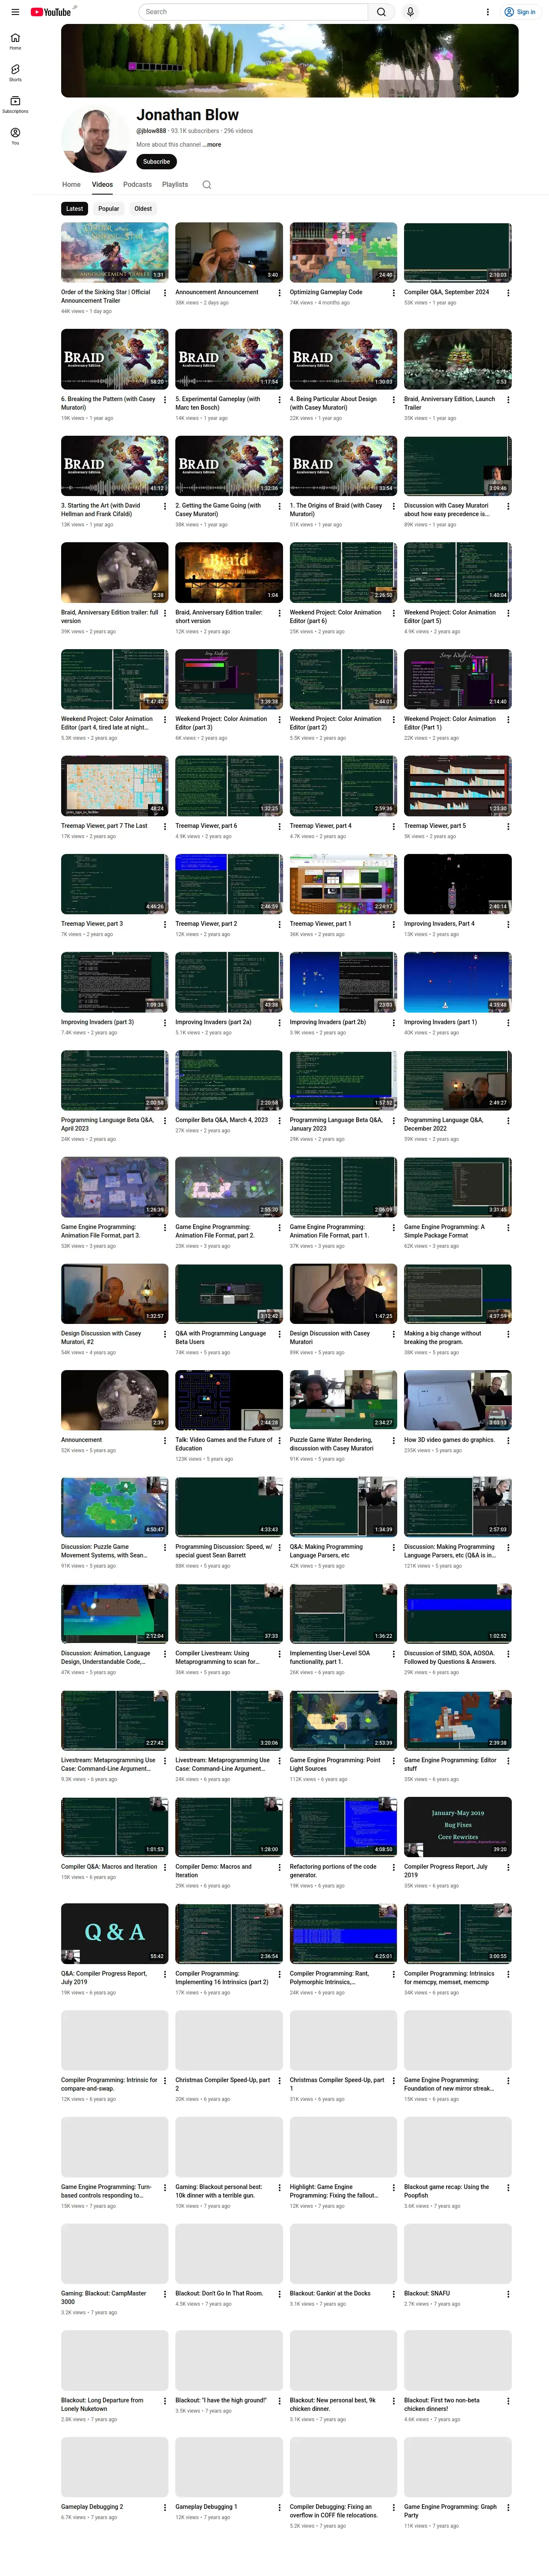Image resolution: width=549 pixels, height=2576 pixels.
Task: Open action menu for How 3D video games do graphics
Action: coord(508,1441)
